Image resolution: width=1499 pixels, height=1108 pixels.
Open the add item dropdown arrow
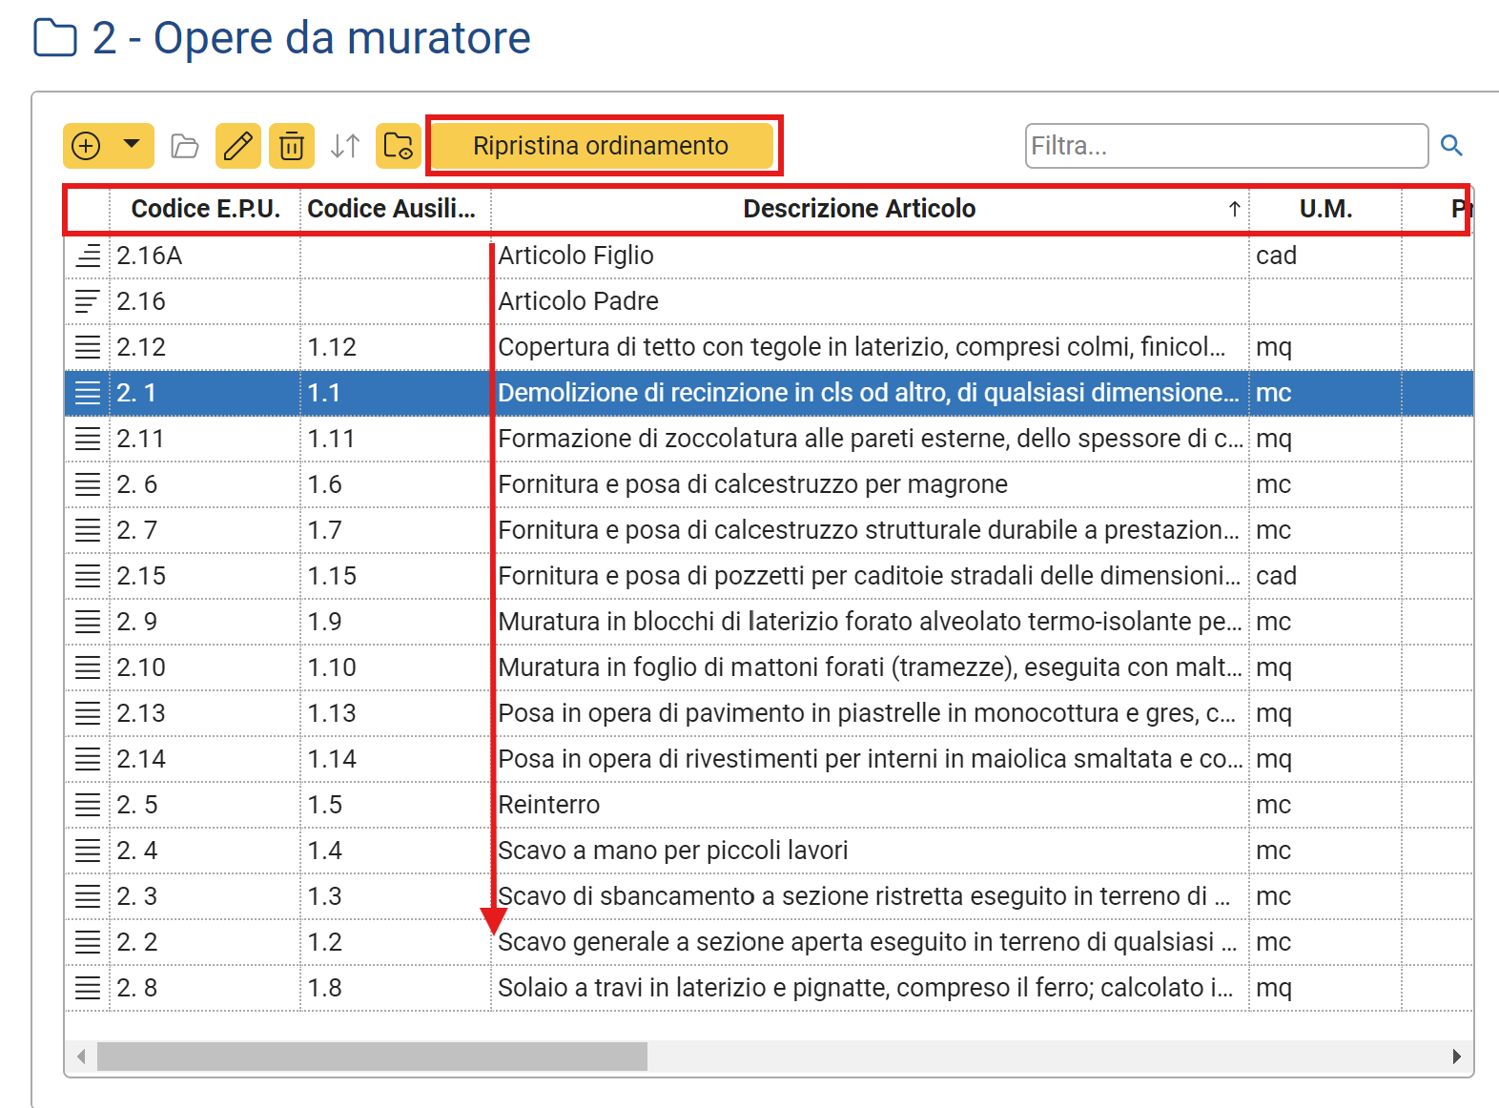(x=132, y=145)
